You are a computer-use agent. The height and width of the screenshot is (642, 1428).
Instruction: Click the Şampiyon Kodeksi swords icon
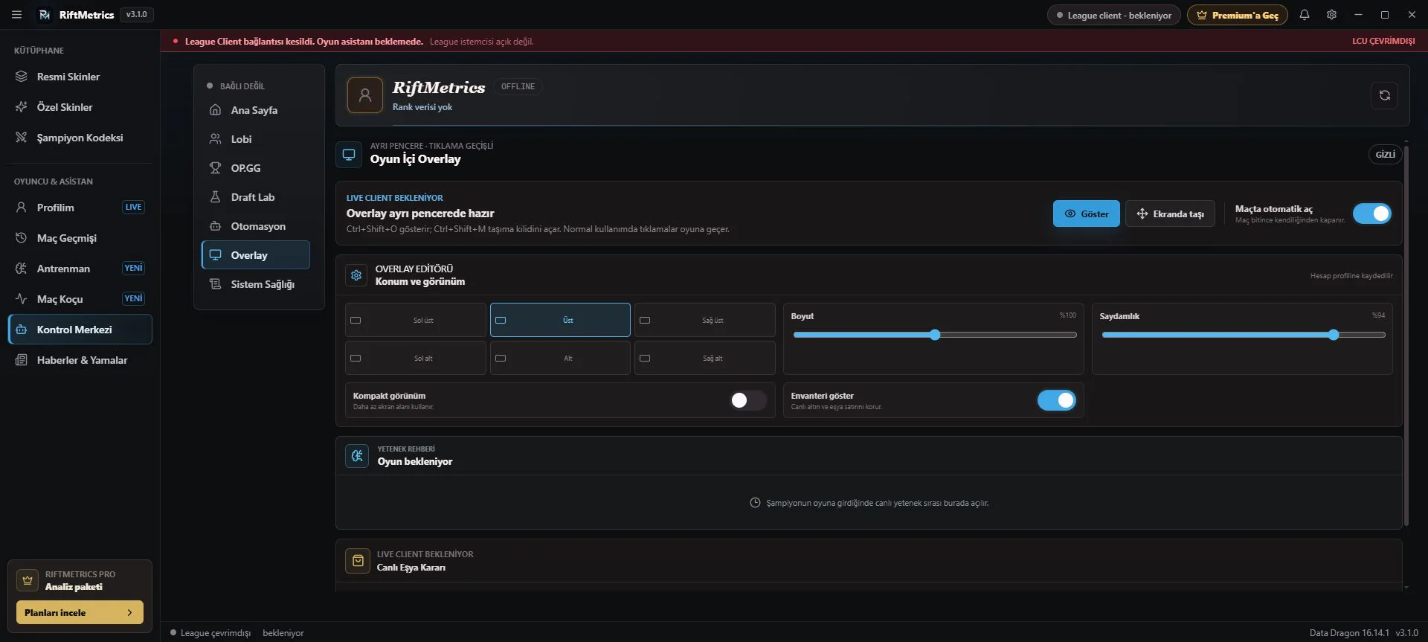[x=21, y=138]
